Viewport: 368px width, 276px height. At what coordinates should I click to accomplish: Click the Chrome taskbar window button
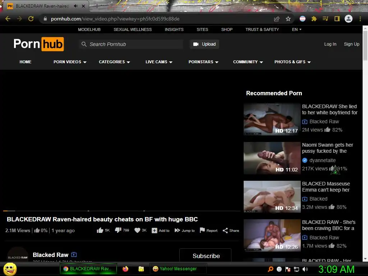click(x=88, y=269)
